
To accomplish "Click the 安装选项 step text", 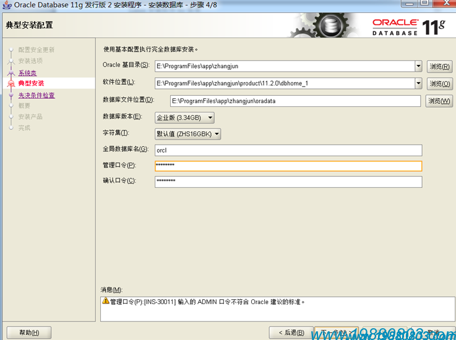I will [x=30, y=61].
